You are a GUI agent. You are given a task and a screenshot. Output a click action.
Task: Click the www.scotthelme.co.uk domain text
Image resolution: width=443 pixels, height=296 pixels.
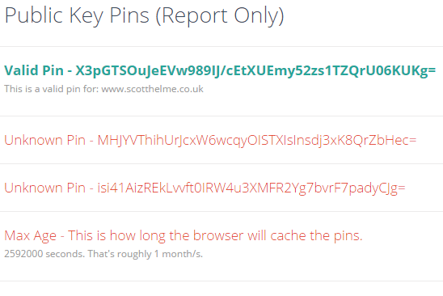pyautogui.click(x=152, y=89)
